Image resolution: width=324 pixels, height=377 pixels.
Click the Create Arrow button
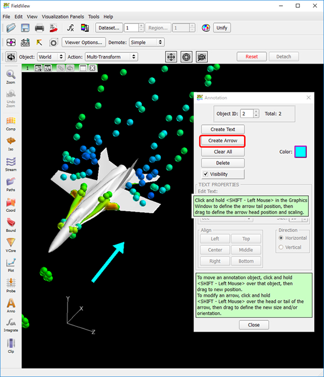click(222, 141)
